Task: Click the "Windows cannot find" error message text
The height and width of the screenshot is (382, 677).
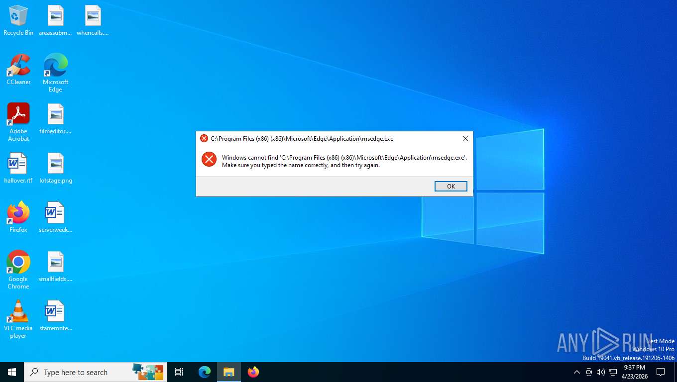Action: 344,161
